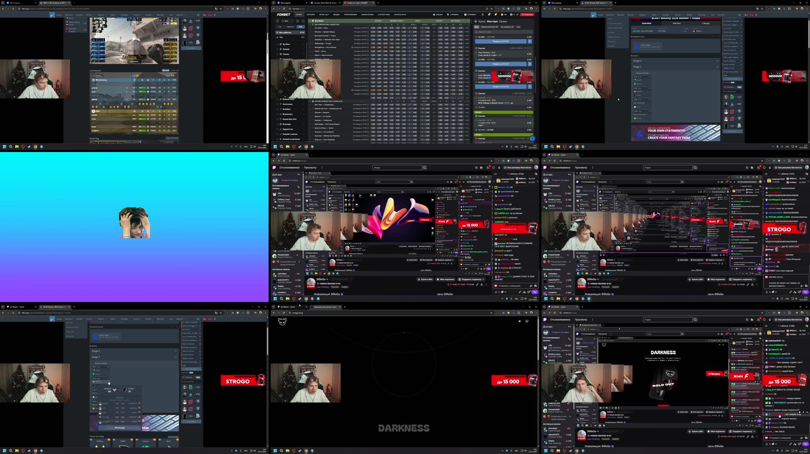The image size is (810, 454).
Task: Open the cart icon on the strogo.shop page
Action: pyautogui.click(x=527, y=321)
